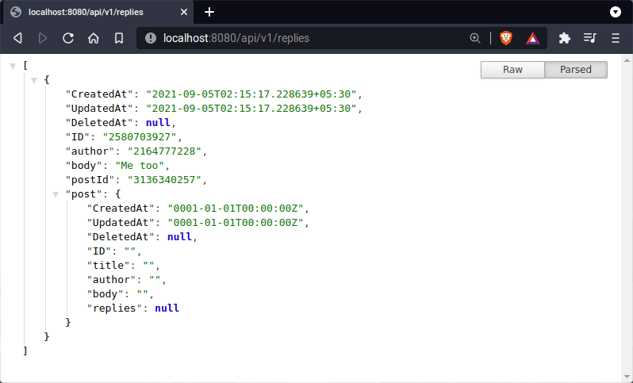Open a new tab
This screenshot has width=633, height=383.
[x=209, y=12]
